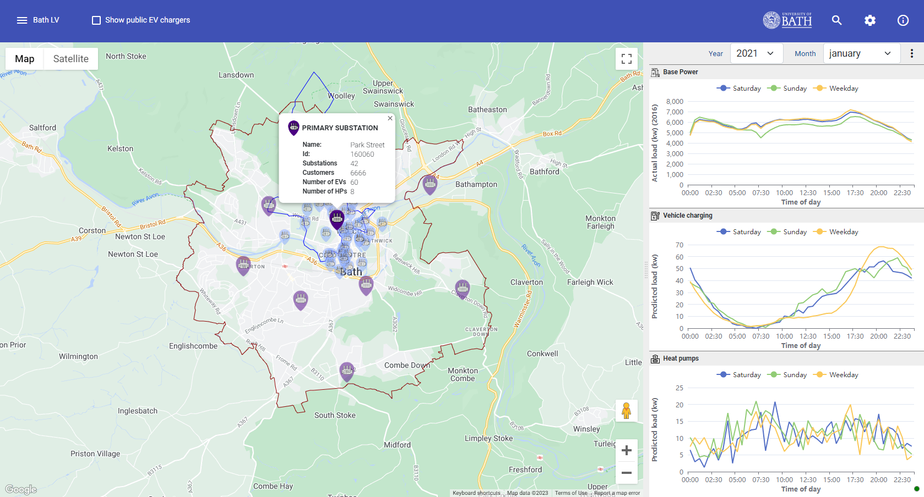Viewport: 924px width, 497px height.
Task: Click the Street View pegman
Action: (x=626, y=411)
